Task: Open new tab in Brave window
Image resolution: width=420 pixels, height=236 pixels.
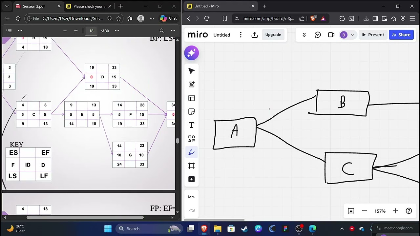Action: pos(264,6)
